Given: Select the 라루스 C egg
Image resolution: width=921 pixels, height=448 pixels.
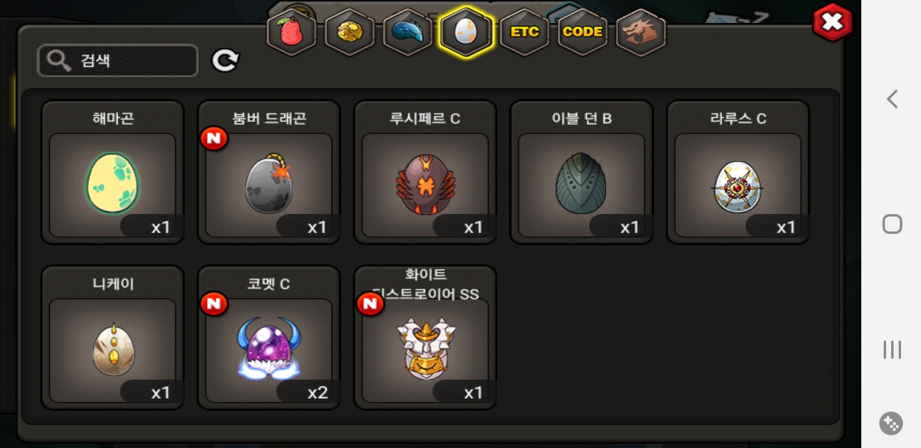Looking at the screenshot, I should tap(738, 172).
